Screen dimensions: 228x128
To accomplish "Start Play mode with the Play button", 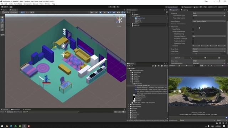I will [x=110, y=7].
